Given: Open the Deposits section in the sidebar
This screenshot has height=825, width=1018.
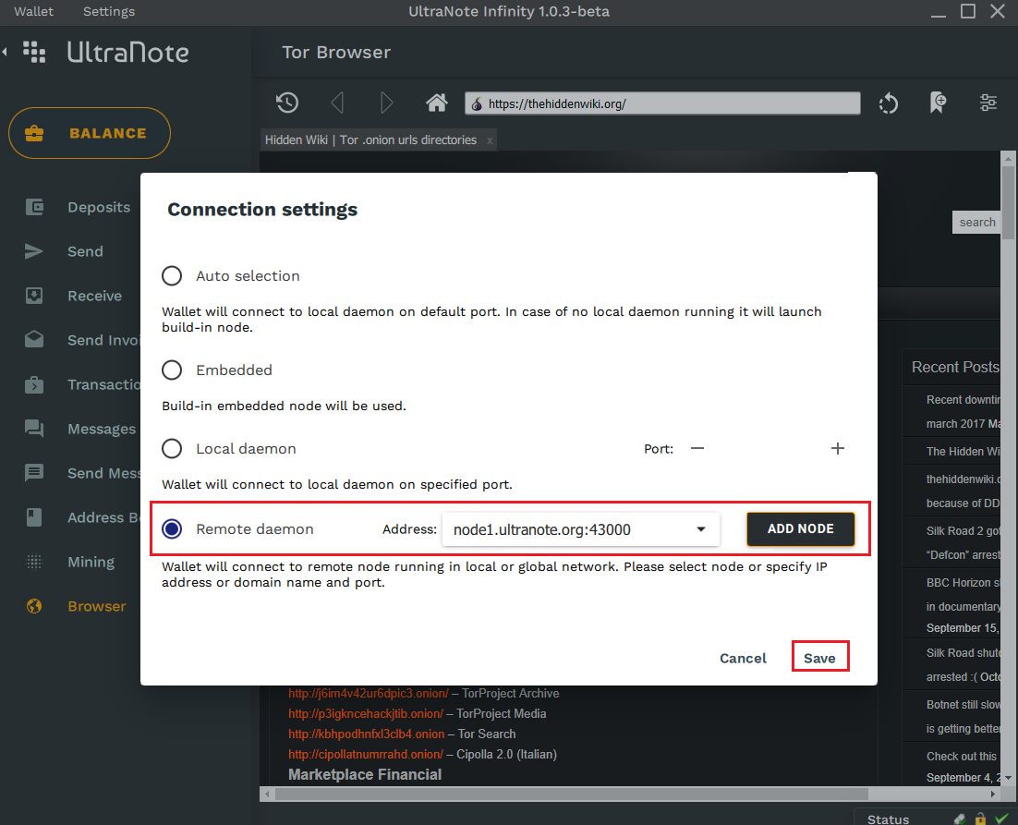Looking at the screenshot, I should [x=99, y=207].
